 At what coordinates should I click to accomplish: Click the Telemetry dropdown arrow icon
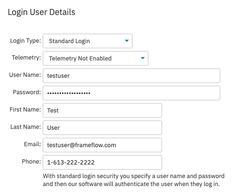click(x=142, y=58)
